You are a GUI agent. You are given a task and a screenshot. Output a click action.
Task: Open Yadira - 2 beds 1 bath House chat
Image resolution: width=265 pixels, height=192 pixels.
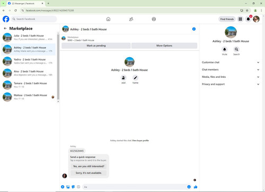(x=29, y=61)
